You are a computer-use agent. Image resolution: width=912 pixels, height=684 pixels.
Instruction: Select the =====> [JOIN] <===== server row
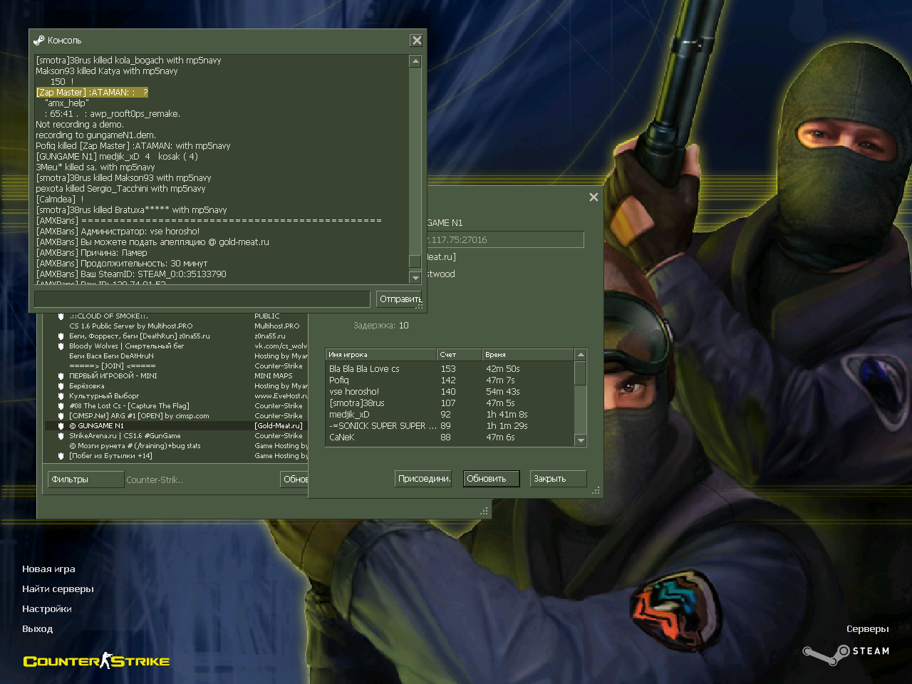tap(176, 366)
